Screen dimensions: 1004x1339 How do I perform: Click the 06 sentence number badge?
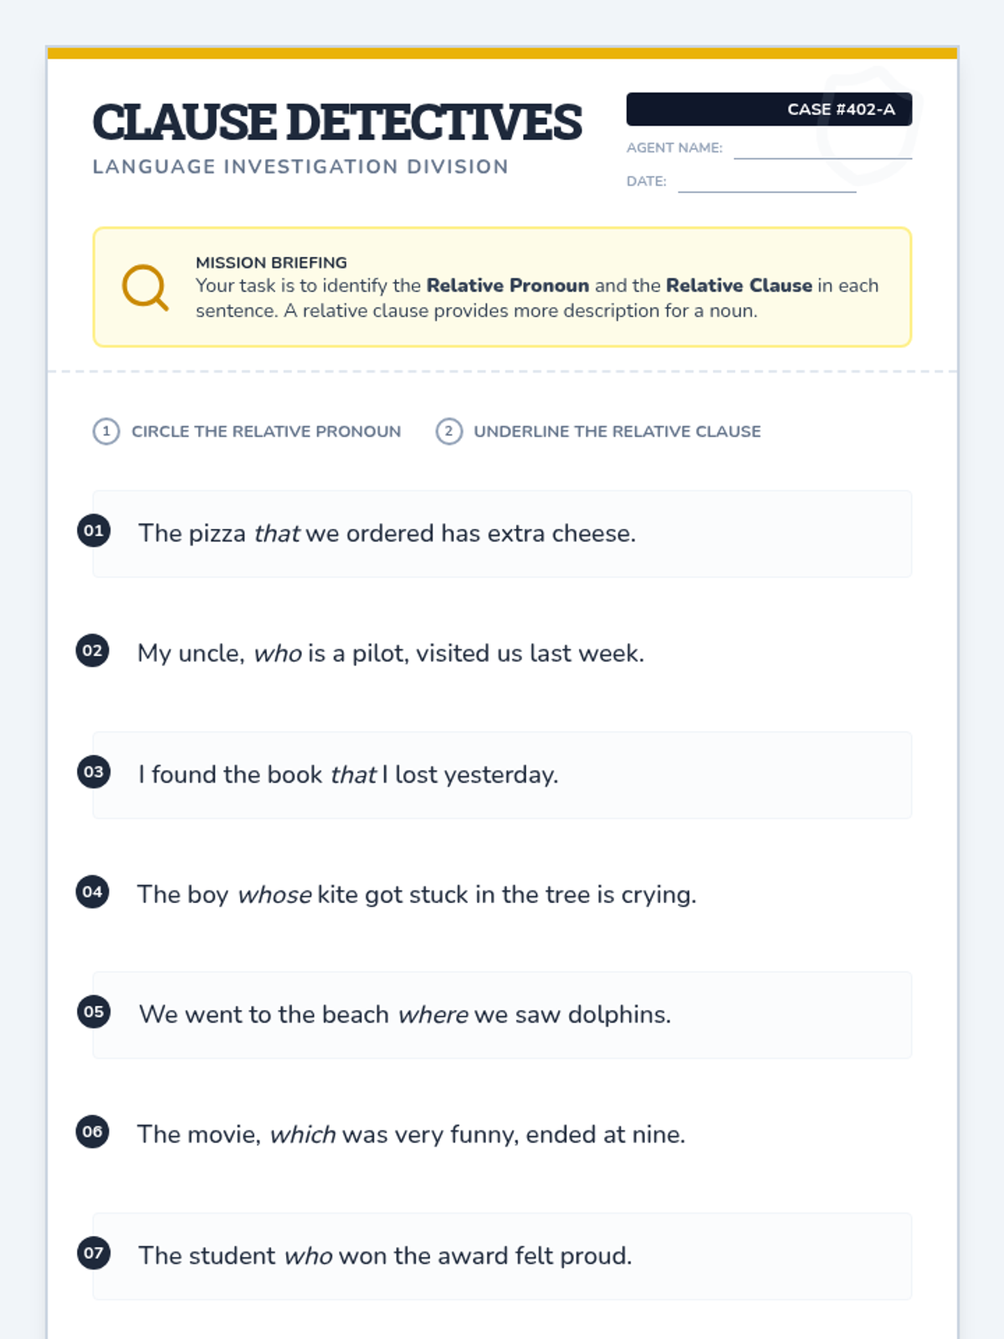click(93, 1132)
